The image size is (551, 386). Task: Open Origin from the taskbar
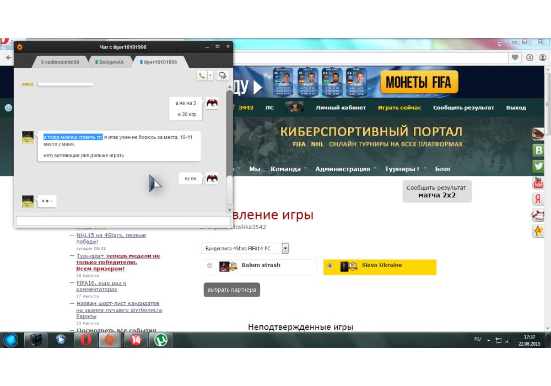[109, 340]
